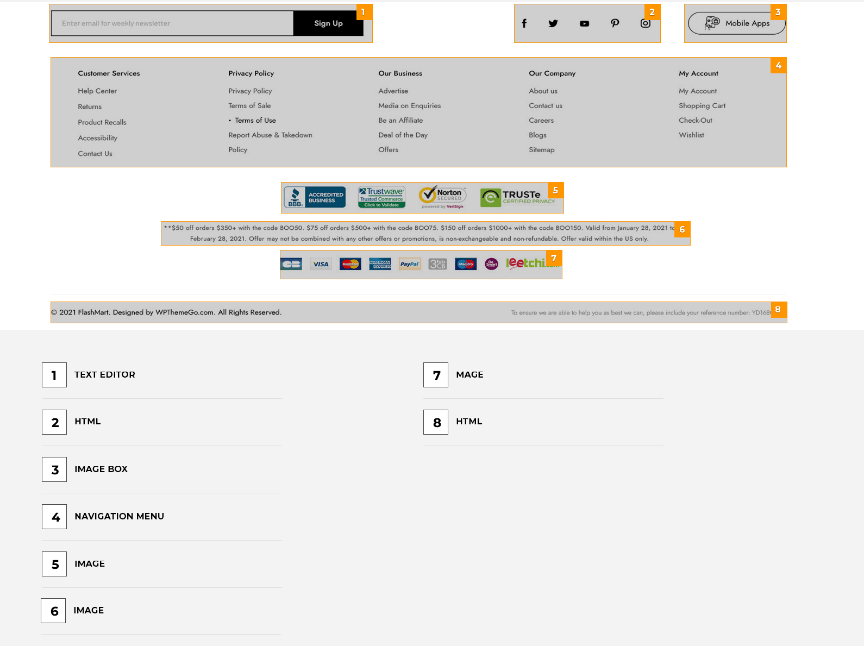864x646 pixels.
Task: Click the Privacy Policy column heading
Action: coord(251,73)
